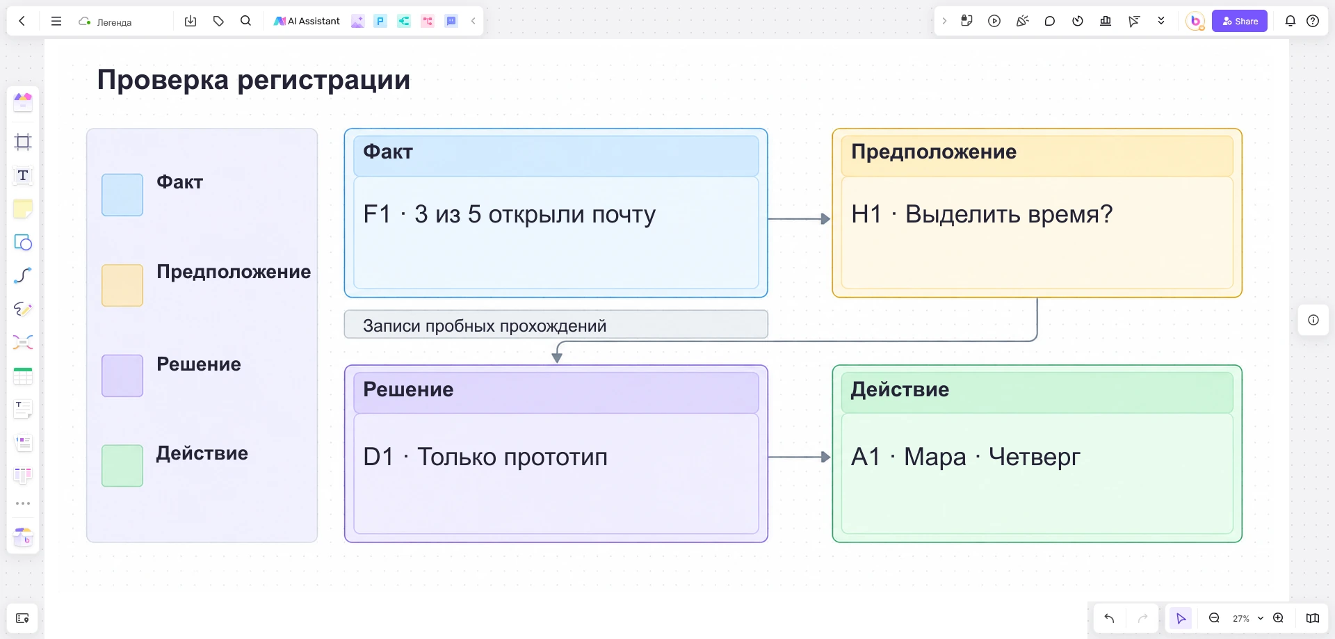Click the blue Факт legend swatch
This screenshot has width=1335, height=639.
tap(122, 195)
